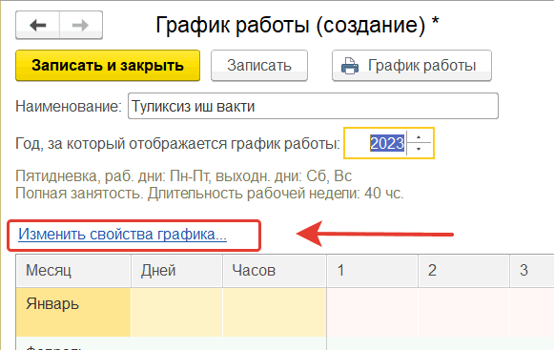Image resolution: width=554 pixels, height=350 pixels.
Task: Click the Часов cell for Январь
Action: [x=275, y=312]
